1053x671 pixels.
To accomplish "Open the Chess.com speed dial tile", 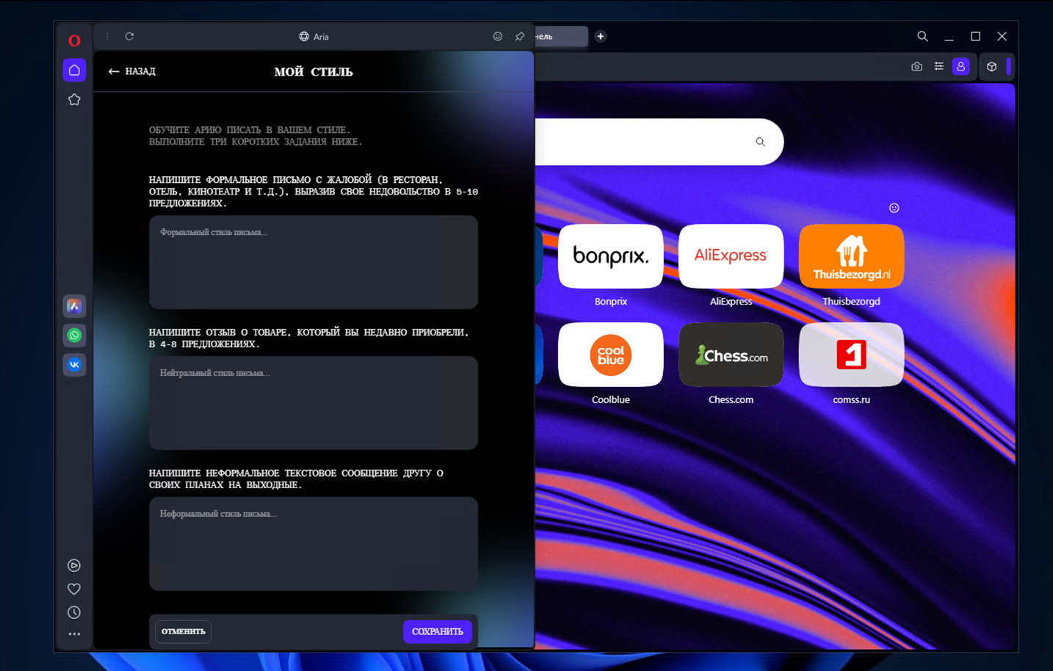I will click(x=731, y=355).
